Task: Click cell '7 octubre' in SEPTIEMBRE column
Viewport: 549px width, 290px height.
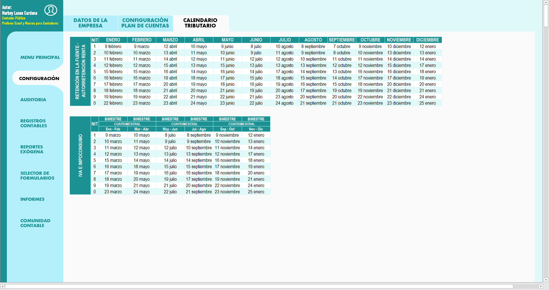Action: coord(342,46)
